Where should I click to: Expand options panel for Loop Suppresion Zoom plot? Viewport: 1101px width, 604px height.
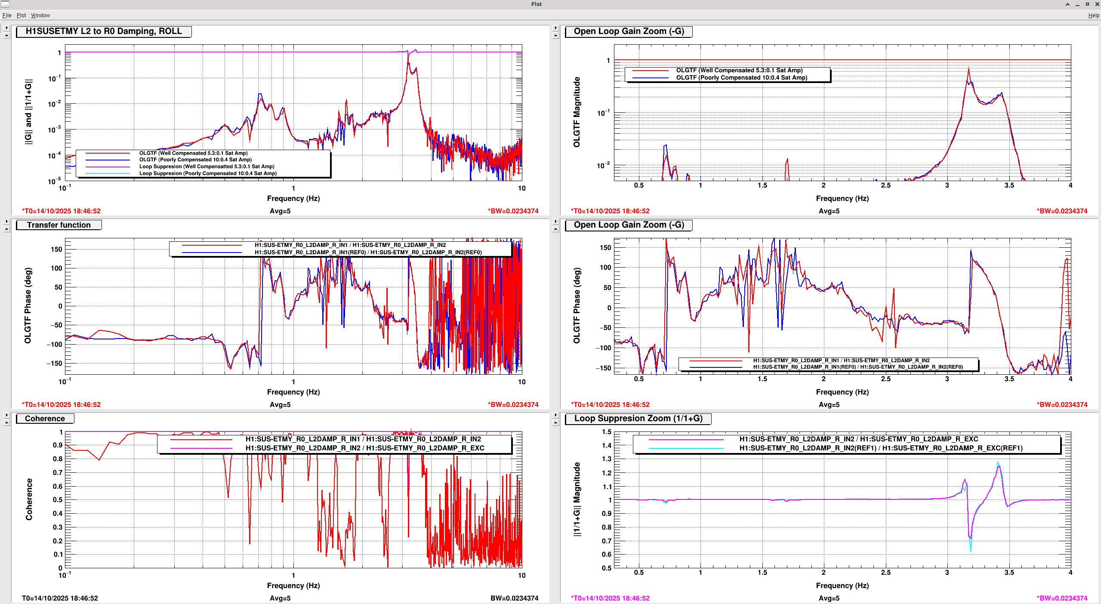(x=555, y=415)
